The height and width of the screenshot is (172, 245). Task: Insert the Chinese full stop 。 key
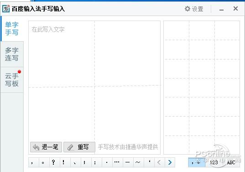coord(44,162)
